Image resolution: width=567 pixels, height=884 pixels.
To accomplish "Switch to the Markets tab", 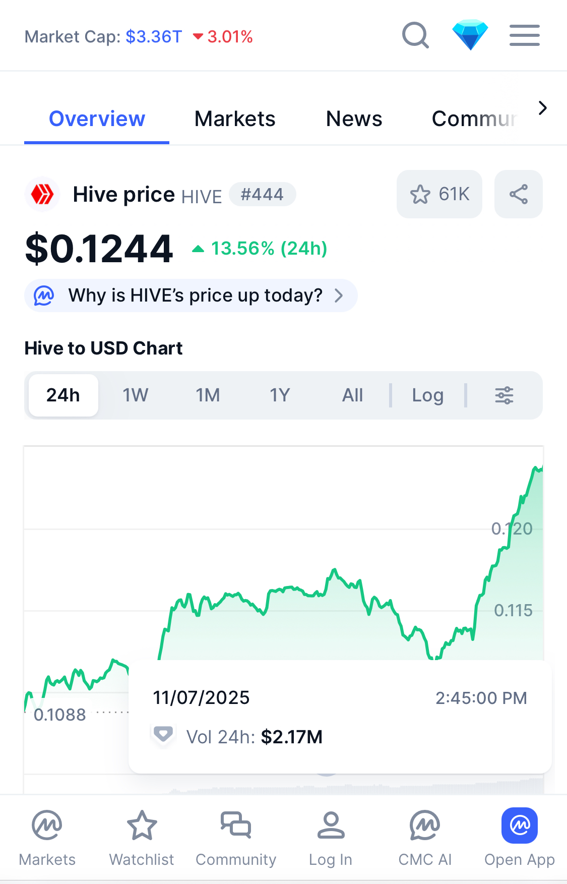I will coord(235,119).
